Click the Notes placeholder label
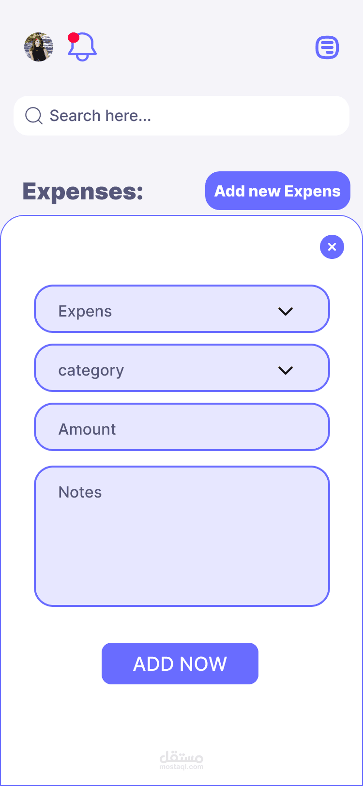Screen dimensions: 363x786 click(80, 492)
